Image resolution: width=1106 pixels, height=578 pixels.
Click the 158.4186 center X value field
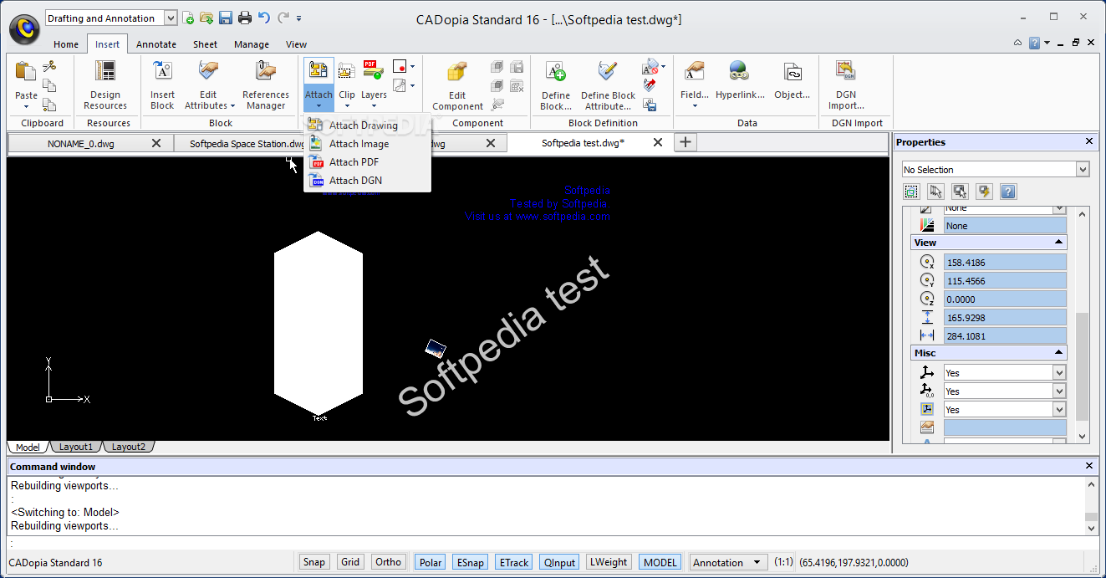click(1005, 263)
